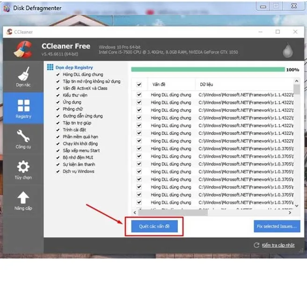307x281 pixels.
Task: Toggle Vấn đề ActiveX và Class option
Action: [58, 89]
